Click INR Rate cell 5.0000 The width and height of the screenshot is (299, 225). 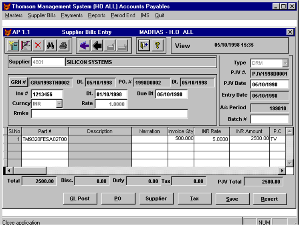coord(212,139)
